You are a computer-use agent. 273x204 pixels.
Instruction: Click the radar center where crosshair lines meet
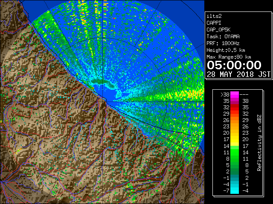103,102
